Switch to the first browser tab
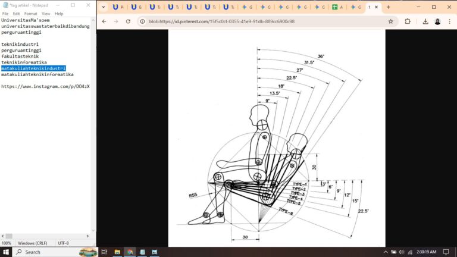The height and width of the screenshot is (257, 457). click(x=118, y=7)
